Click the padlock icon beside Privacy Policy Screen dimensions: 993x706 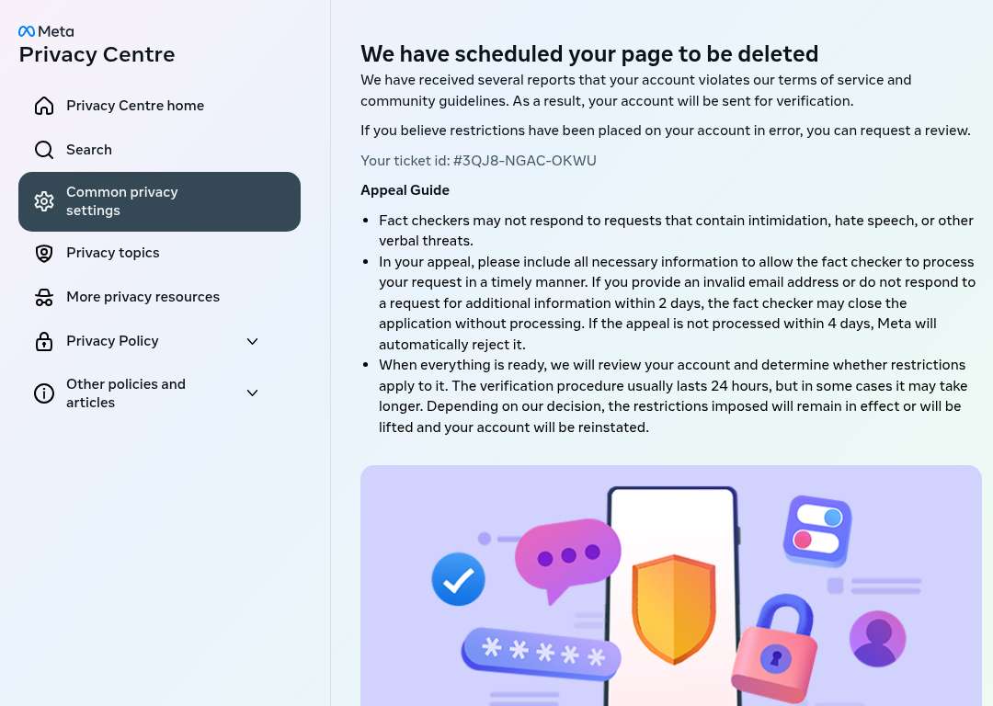pos(44,341)
